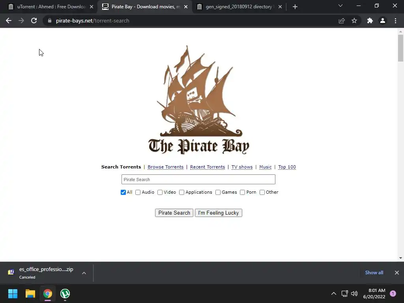Switch to the Pirate Bay tab
Screen dimensions: 404x303
pyautogui.click(x=144, y=7)
